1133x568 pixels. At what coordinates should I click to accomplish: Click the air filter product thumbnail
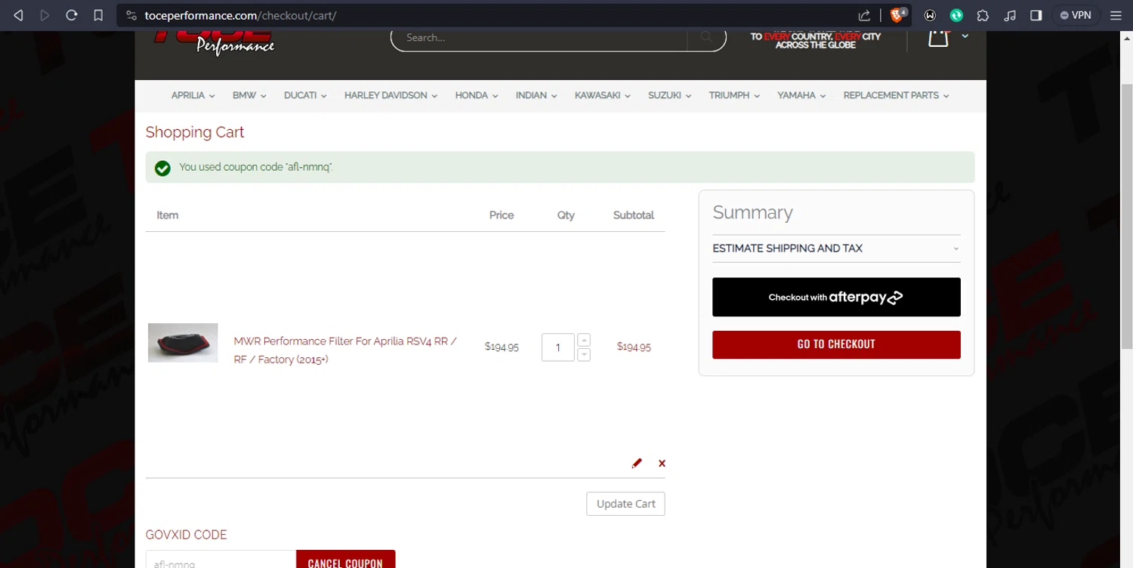point(183,343)
